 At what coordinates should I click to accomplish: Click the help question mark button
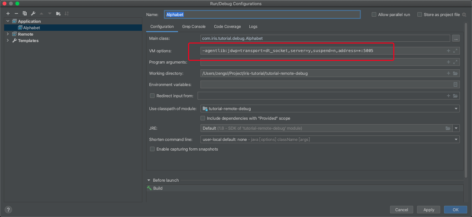(x=8, y=210)
